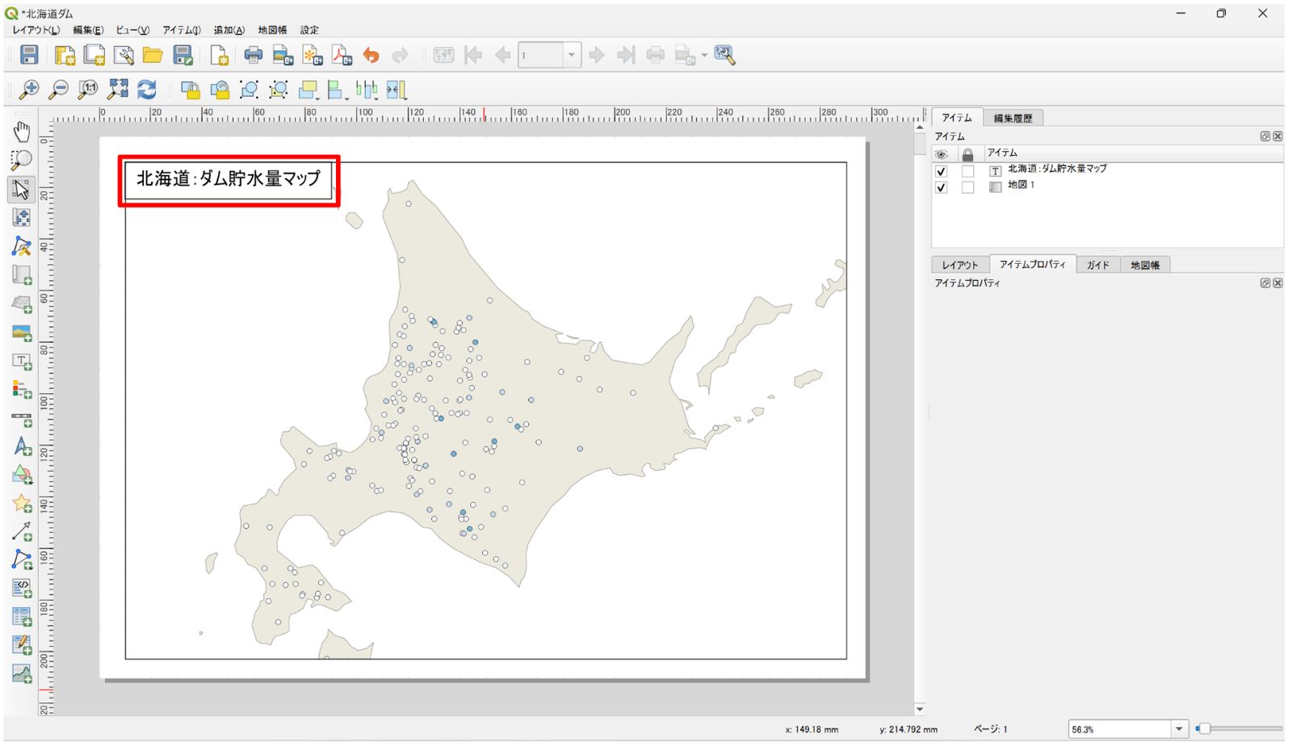Switch to the 地図帳 panel tab
This screenshot has width=1292, height=754.
(x=1145, y=265)
